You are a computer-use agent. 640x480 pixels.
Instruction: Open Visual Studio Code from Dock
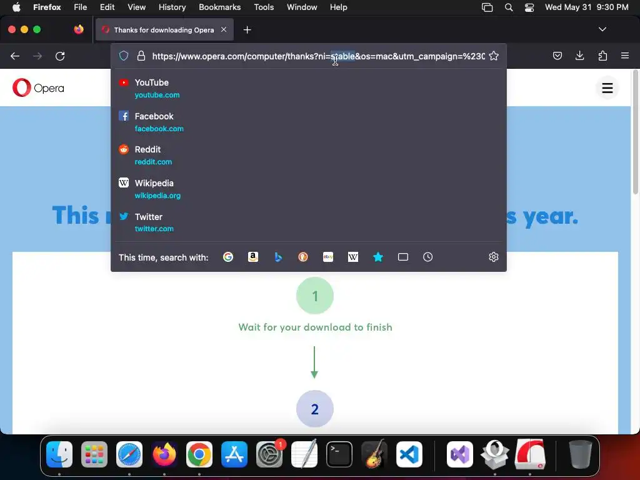tap(409, 454)
